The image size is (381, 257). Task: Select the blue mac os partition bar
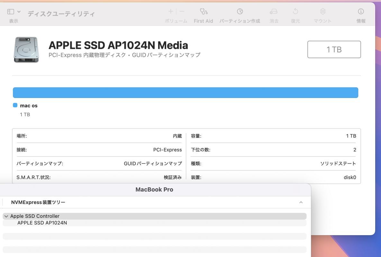pyautogui.click(x=186, y=93)
